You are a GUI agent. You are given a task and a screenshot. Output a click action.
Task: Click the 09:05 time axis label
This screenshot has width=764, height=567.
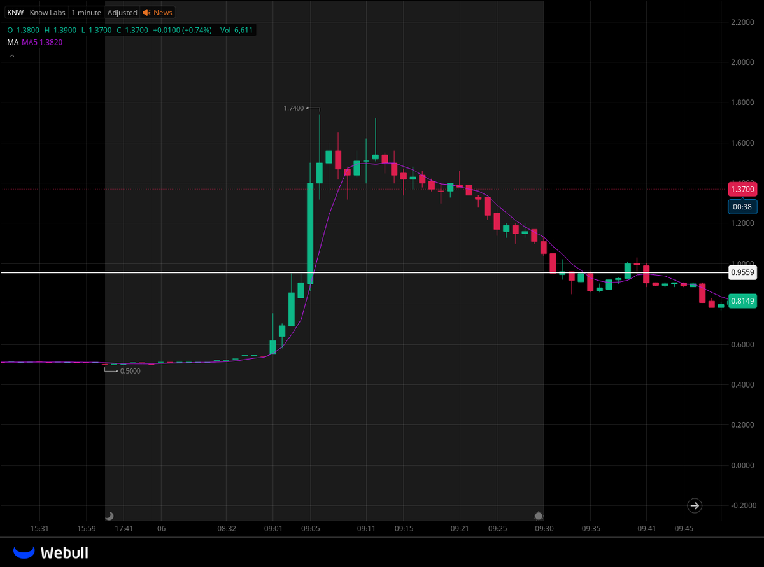[310, 528]
